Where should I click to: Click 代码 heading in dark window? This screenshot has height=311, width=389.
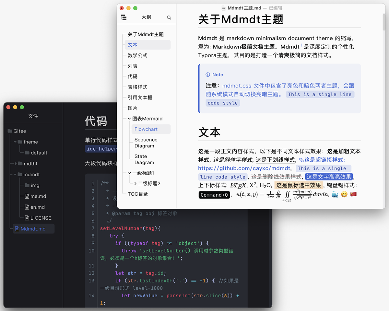[96, 121]
